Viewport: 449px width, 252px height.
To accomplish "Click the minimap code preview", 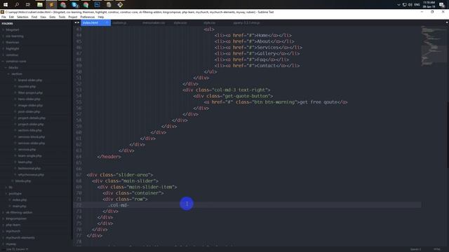I will coord(433,45).
